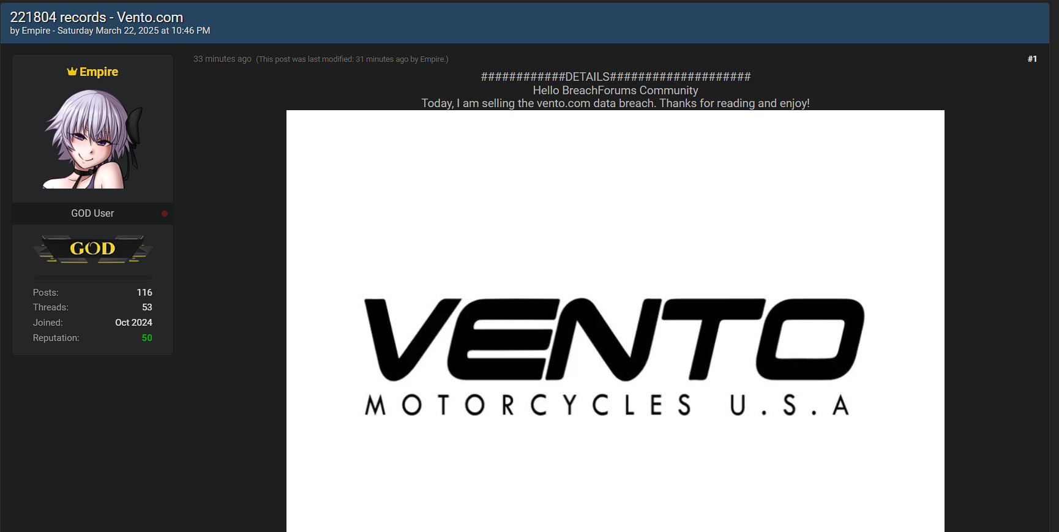Click the crown icon beside Empire username
The image size is (1059, 532).
(72, 72)
